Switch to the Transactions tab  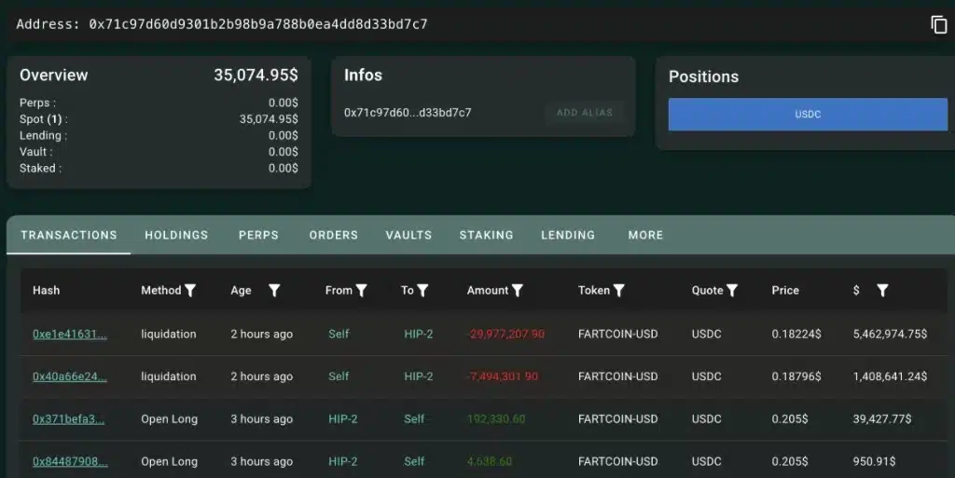(x=69, y=236)
